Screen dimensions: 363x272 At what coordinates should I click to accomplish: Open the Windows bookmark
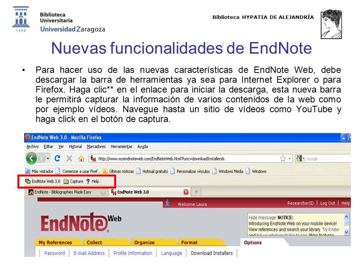[x=256, y=172]
